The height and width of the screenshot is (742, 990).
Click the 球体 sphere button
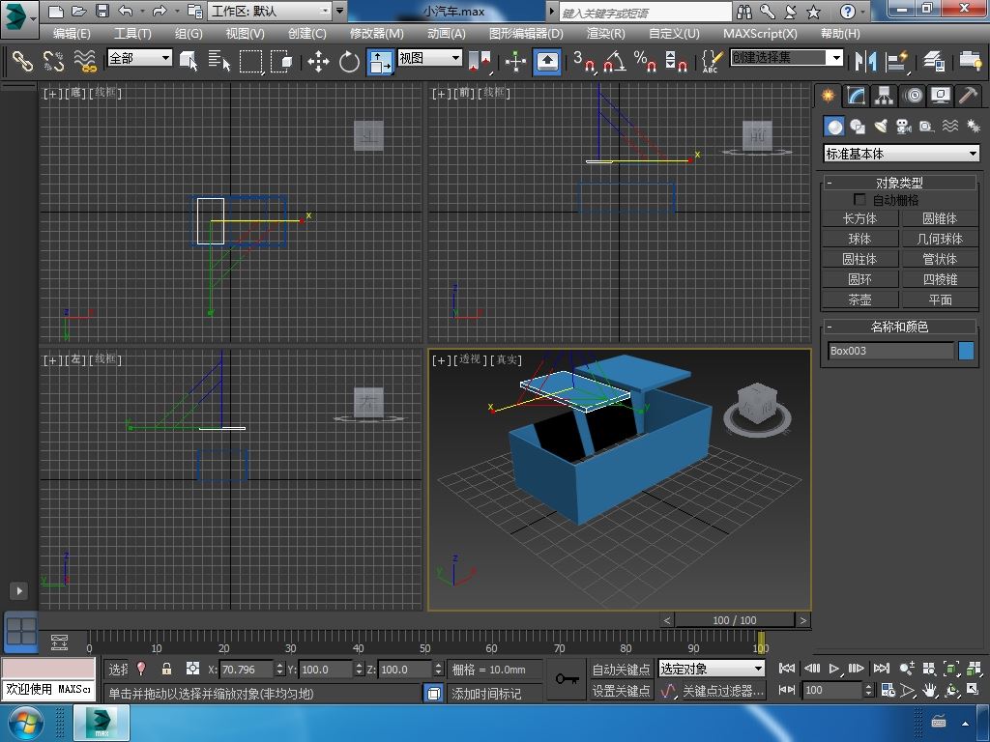pos(859,239)
